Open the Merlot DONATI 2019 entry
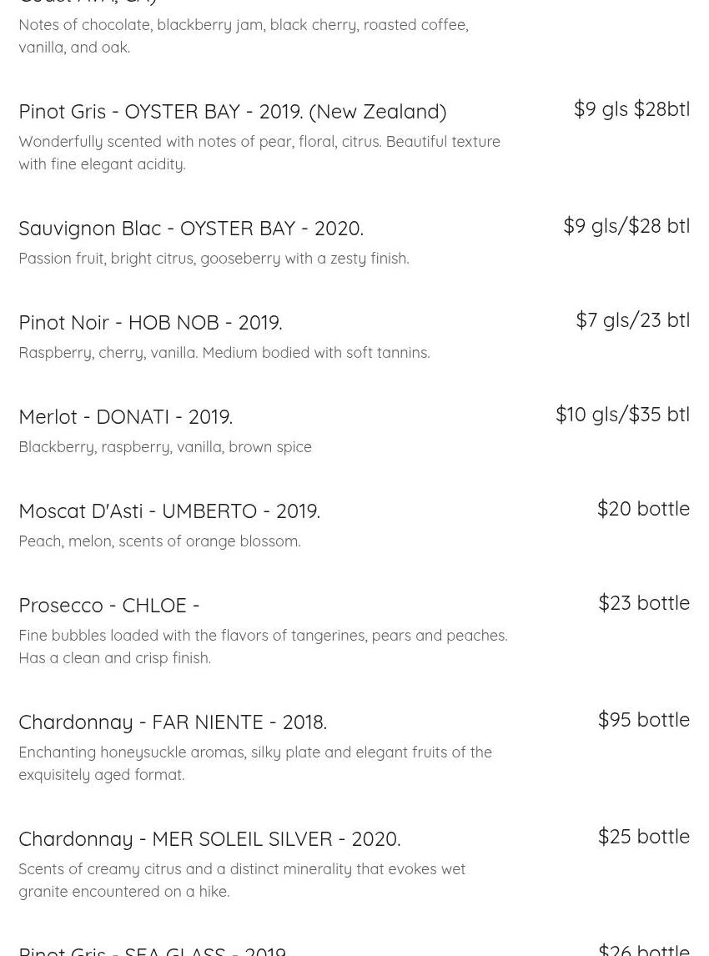The height and width of the screenshot is (956, 709). coord(125,416)
